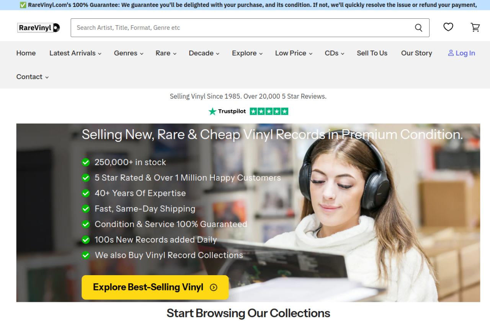Expand the Genres dropdown menu
Viewport: 490px width, 326px height.
click(x=129, y=53)
